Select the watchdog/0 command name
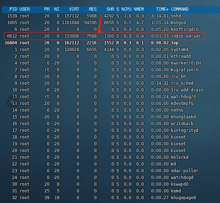This screenshot has height=203, width=220. [x=183, y=97]
